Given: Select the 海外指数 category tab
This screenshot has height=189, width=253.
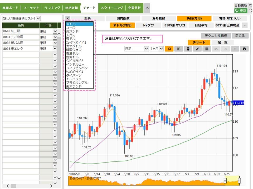Looking at the screenshot, I should (159, 18).
